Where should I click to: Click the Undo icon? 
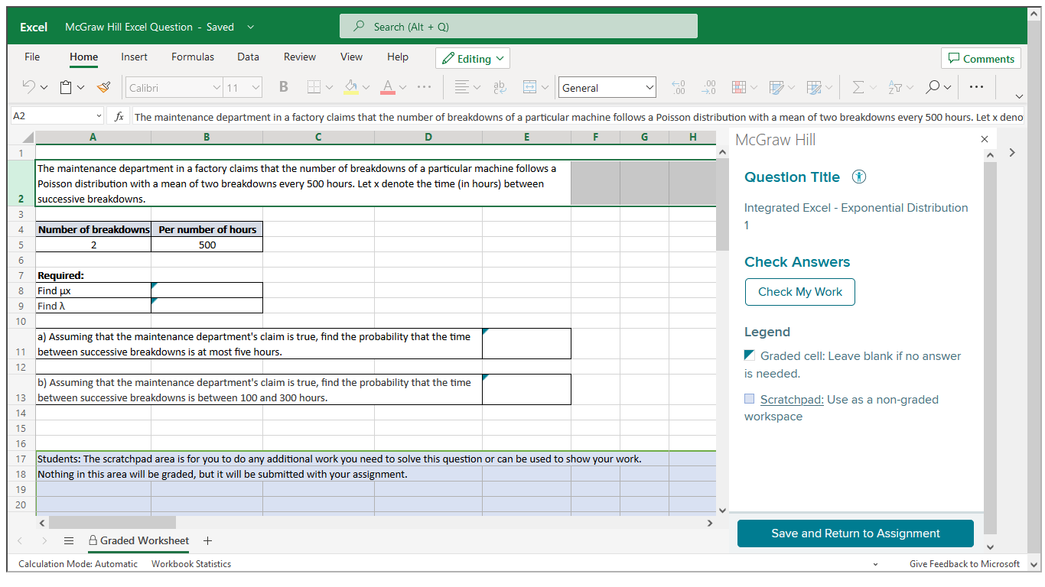(29, 88)
